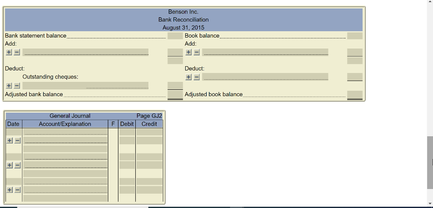This screenshot has height=208, width=433.
Task: Add a line to first journal entry
Action: [x=9, y=140]
